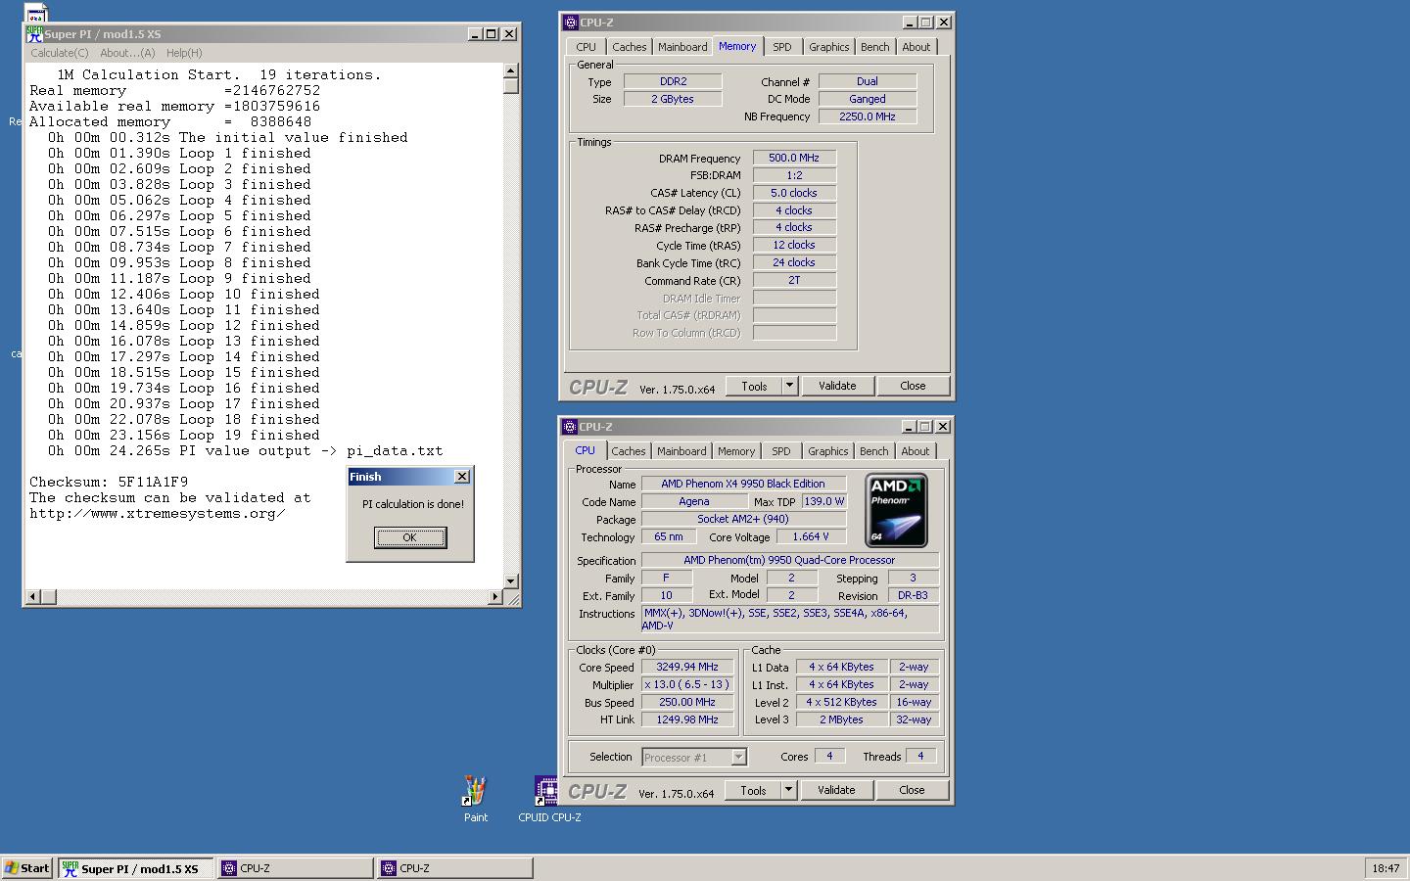Click the AMD Phenom processor logo
Viewport: 1410px width, 881px height.
pos(896,510)
